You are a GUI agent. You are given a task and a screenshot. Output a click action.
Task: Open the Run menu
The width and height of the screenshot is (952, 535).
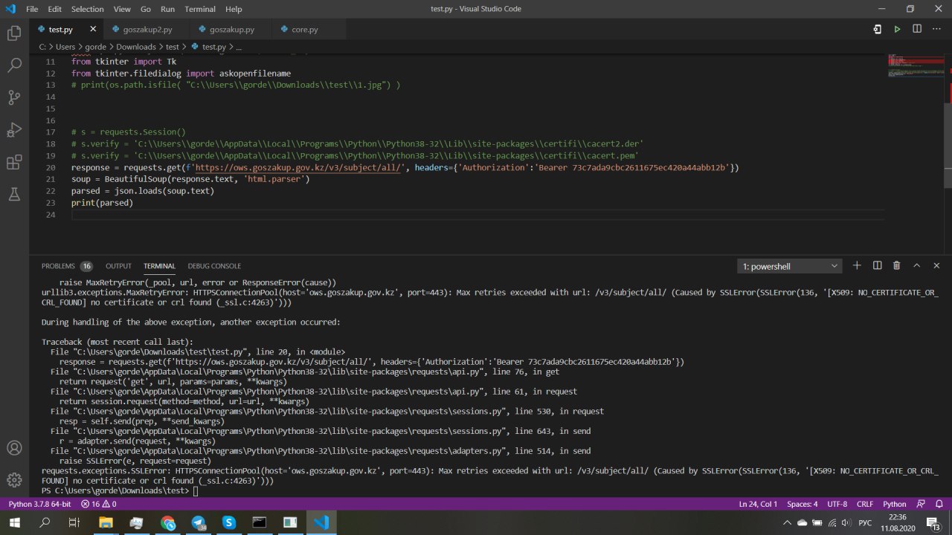[x=168, y=9]
